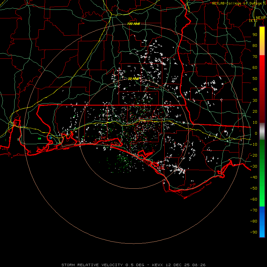Click the -70 value on the velocity scale
Viewport: 267px width, 267px height.
[x=254, y=210]
